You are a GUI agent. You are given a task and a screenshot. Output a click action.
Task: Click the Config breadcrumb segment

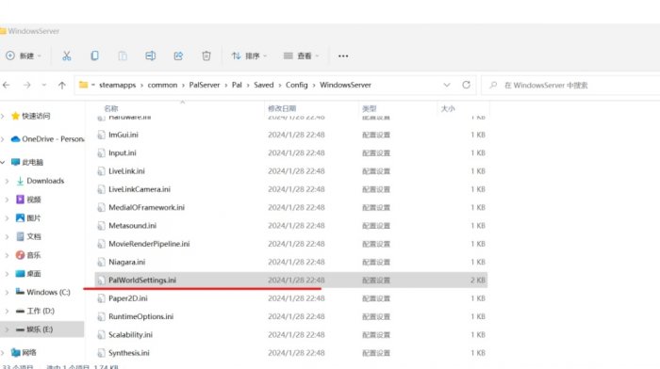coord(297,85)
